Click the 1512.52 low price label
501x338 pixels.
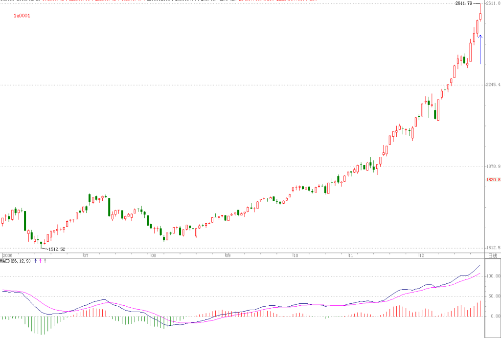[57, 250]
